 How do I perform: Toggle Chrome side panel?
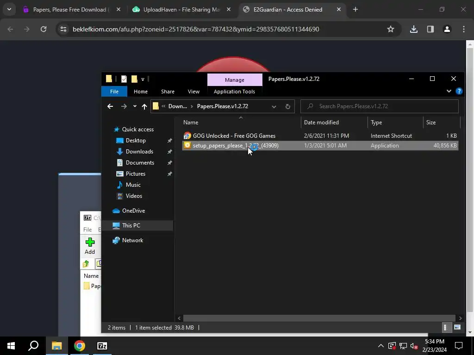(430, 29)
